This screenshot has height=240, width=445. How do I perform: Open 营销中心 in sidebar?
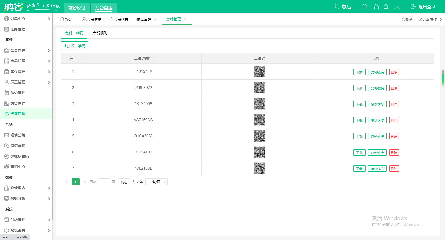coord(26,167)
